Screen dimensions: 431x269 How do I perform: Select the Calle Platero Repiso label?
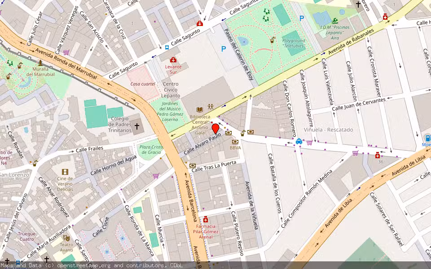(237, 233)
